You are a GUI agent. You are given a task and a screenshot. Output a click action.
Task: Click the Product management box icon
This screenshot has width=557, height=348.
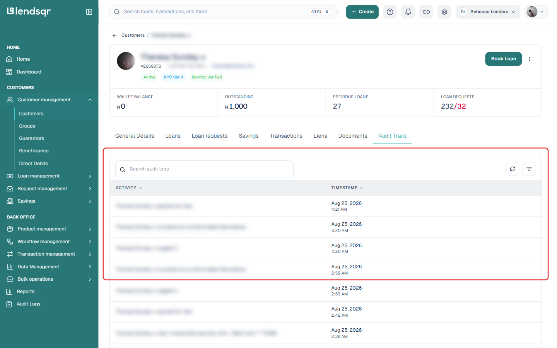pyautogui.click(x=10, y=229)
